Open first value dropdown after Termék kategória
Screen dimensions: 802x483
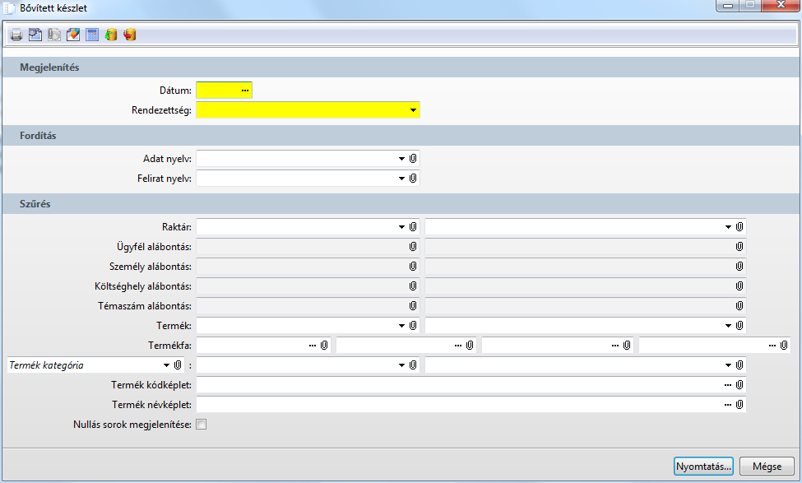[x=401, y=365]
